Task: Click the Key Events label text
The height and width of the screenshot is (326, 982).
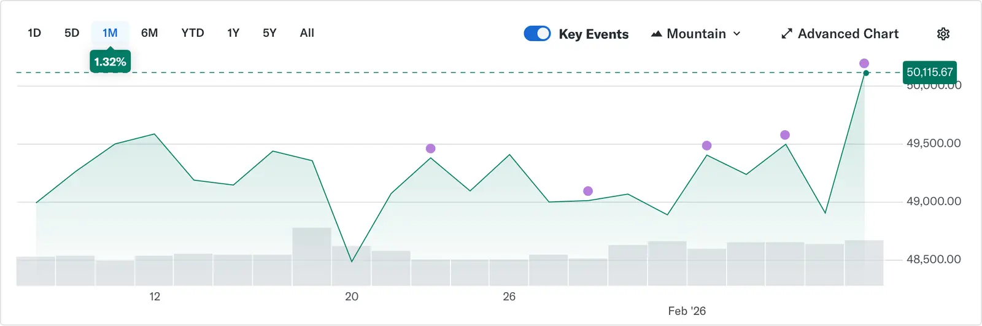Action: coord(593,34)
